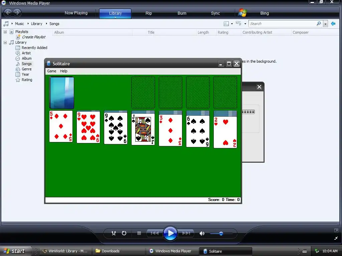Screen dimensions: 342x256
Task: Open the View options icon
Action: coord(238,24)
